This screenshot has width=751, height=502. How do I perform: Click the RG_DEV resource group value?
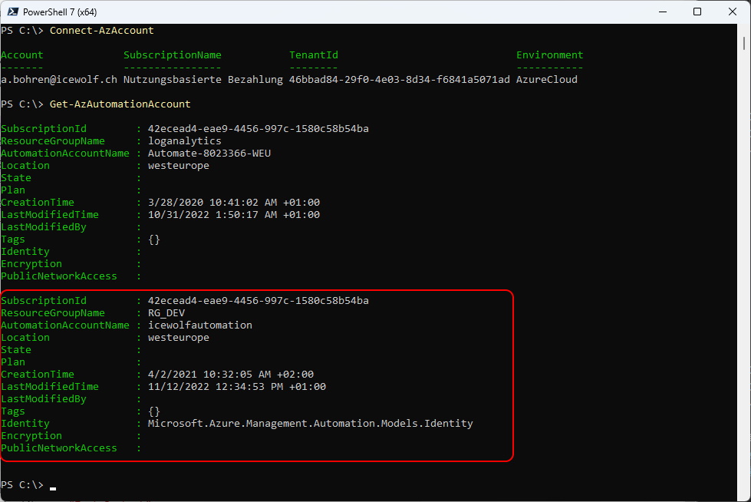click(166, 313)
